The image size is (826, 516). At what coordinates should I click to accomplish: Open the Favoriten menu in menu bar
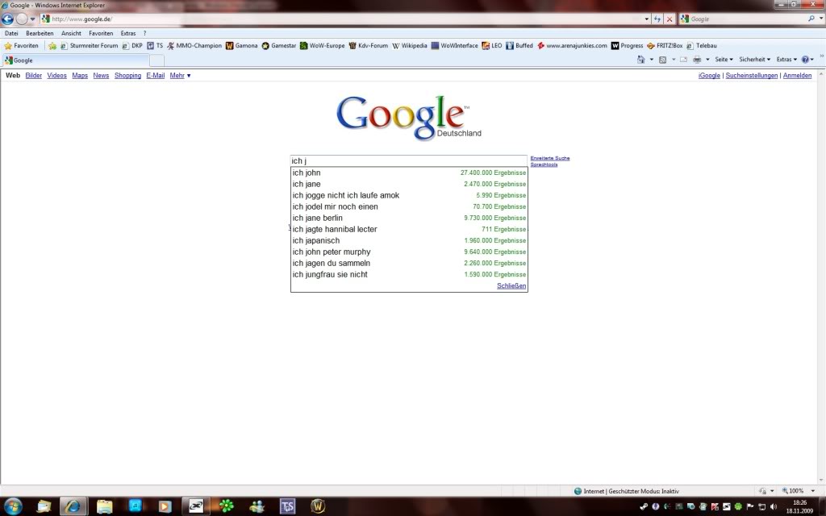coord(101,33)
